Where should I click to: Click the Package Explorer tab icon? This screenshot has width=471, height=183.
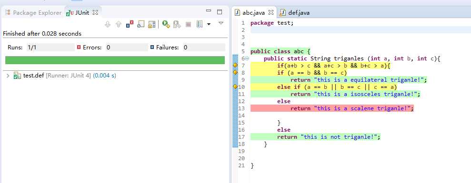point(8,13)
